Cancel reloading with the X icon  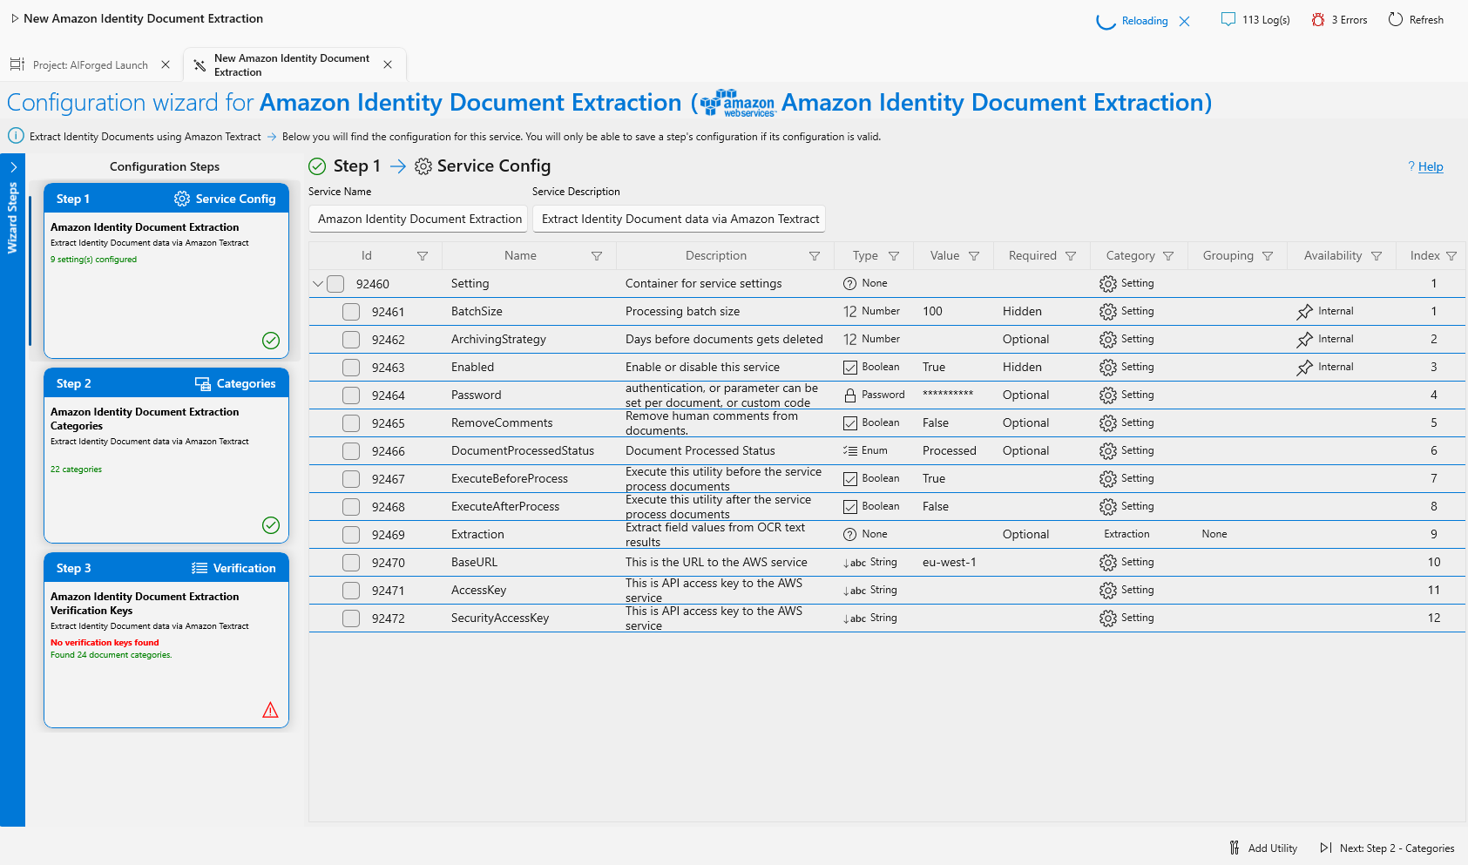point(1185,21)
